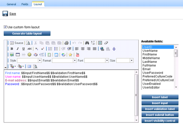Justify text block
This screenshot has height=128, width=183.
pyautogui.click(x=95, y=49)
